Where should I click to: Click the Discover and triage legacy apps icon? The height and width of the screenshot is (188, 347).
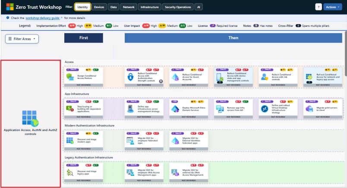(x=70, y=172)
